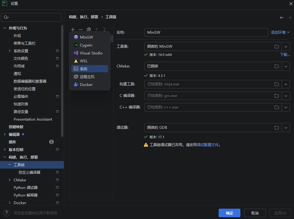Click the copy toolchain icon
Viewport: 294px width, 219px height.
coord(89,29)
